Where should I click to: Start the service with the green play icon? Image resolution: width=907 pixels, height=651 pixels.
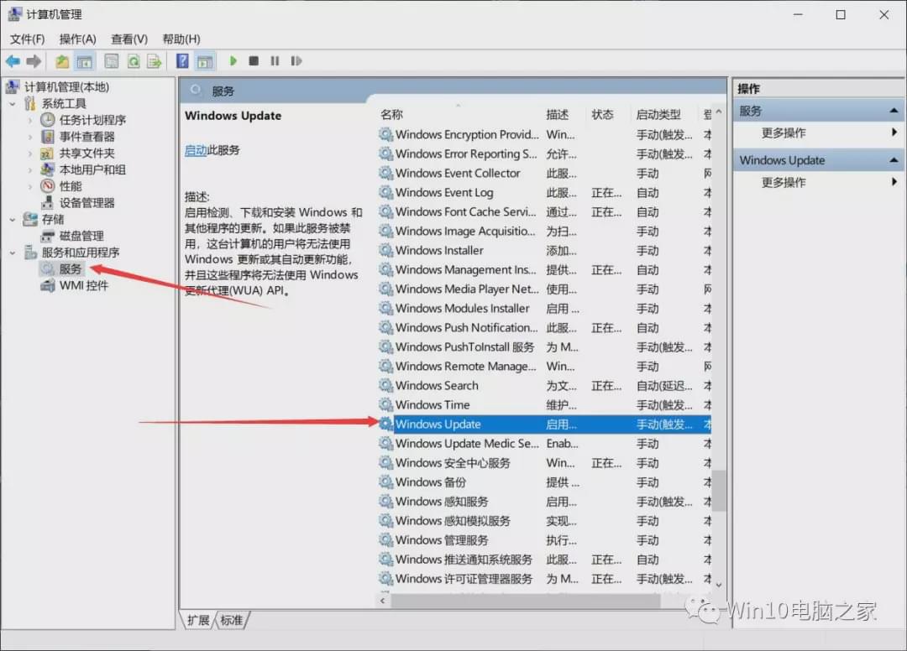coord(233,60)
